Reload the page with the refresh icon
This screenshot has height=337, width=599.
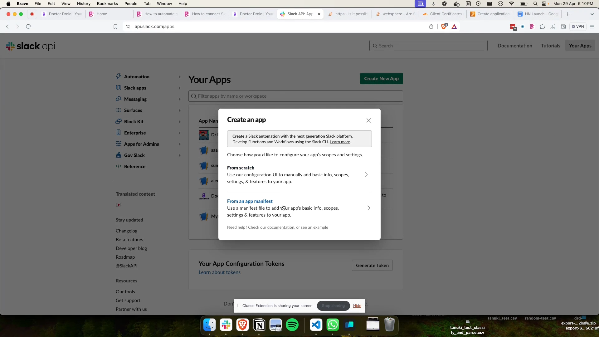[x=28, y=27]
